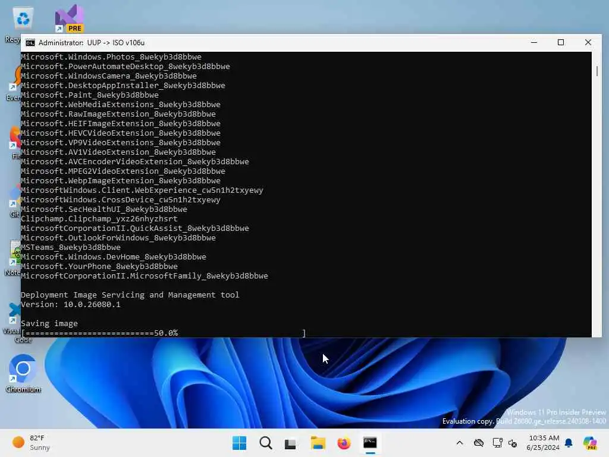Open notifications bell icon

(x=569, y=443)
